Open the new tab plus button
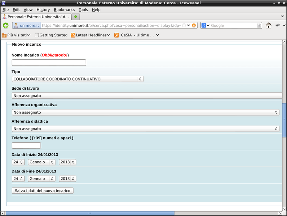 76,17
